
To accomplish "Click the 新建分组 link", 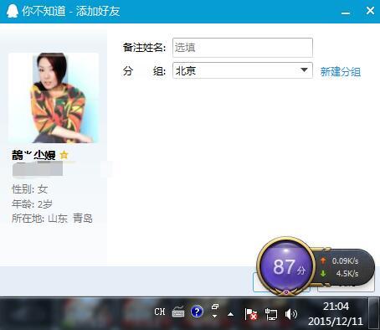I will [341, 72].
